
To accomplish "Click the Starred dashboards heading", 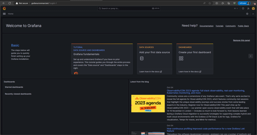I will pos(14,87).
